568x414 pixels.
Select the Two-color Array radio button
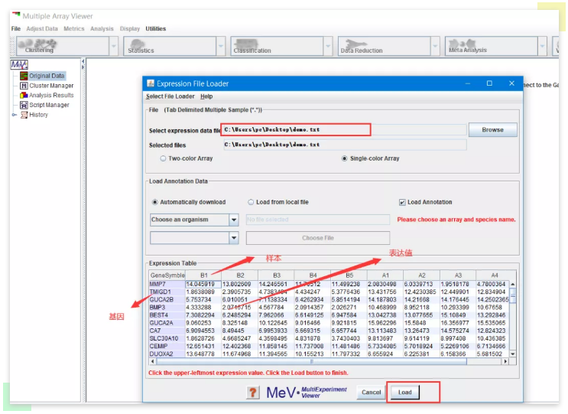pyautogui.click(x=164, y=158)
